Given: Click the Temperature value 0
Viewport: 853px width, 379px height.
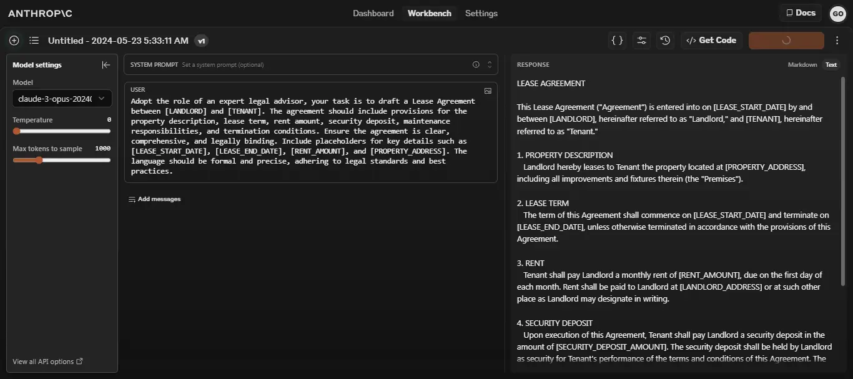Looking at the screenshot, I should pos(109,120).
